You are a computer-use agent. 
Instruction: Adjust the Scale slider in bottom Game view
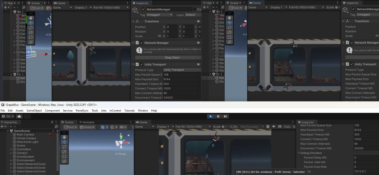tap(225, 127)
